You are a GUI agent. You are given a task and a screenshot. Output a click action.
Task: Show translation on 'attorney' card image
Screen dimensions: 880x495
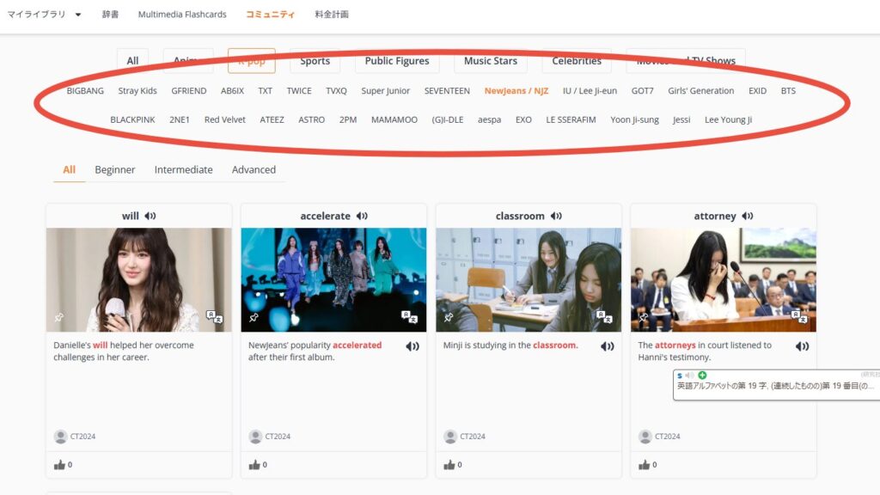798,316
